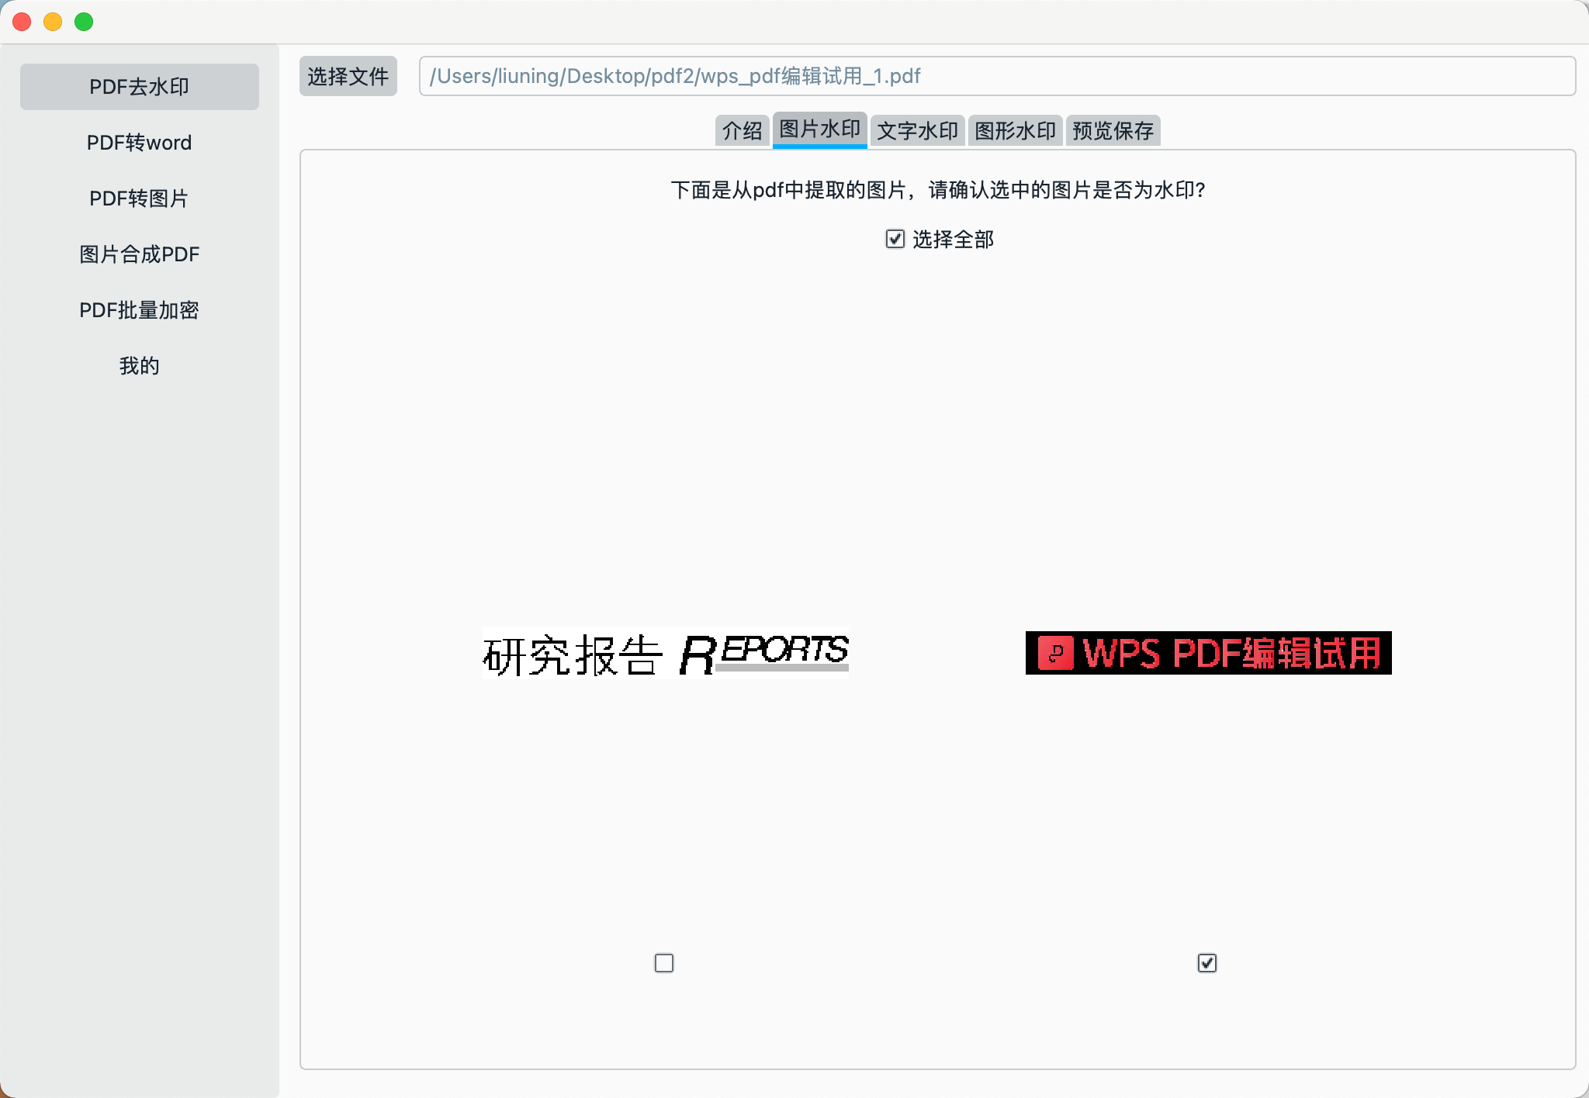Image resolution: width=1589 pixels, height=1098 pixels.
Task: Switch to the 介绍 tab
Action: pos(742,130)
